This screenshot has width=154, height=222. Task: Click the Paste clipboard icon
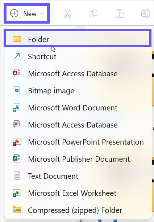[120, 13]
